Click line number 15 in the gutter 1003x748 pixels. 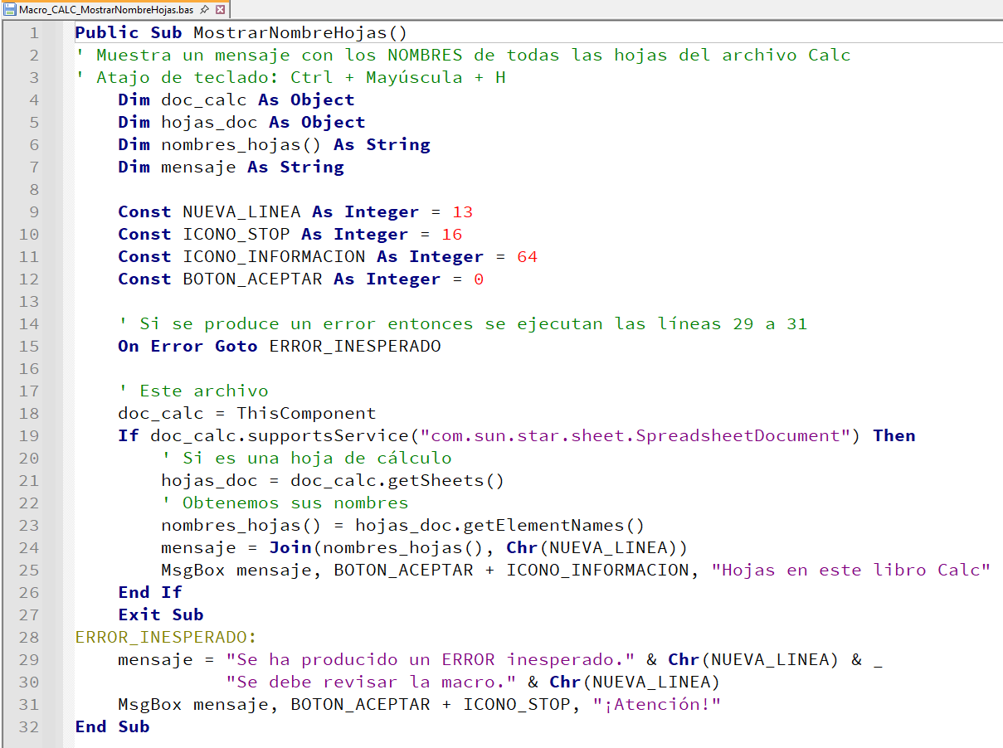coord(29,347)
